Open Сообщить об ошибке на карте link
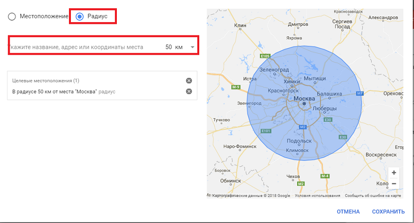This screenshot has height=223, width=414. click(x=374, y=196)
